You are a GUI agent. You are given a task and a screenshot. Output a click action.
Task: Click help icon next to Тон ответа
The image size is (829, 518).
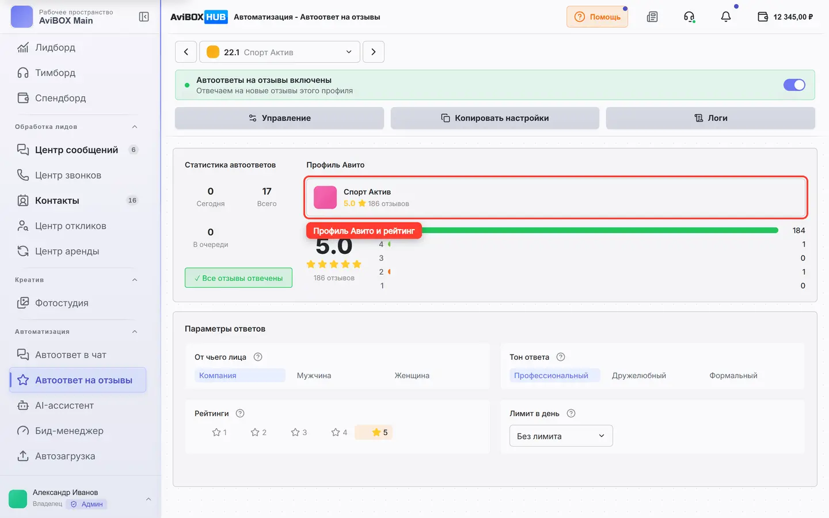point(561,357)
